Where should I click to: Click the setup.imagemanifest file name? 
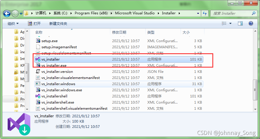[x=59, y=47]
